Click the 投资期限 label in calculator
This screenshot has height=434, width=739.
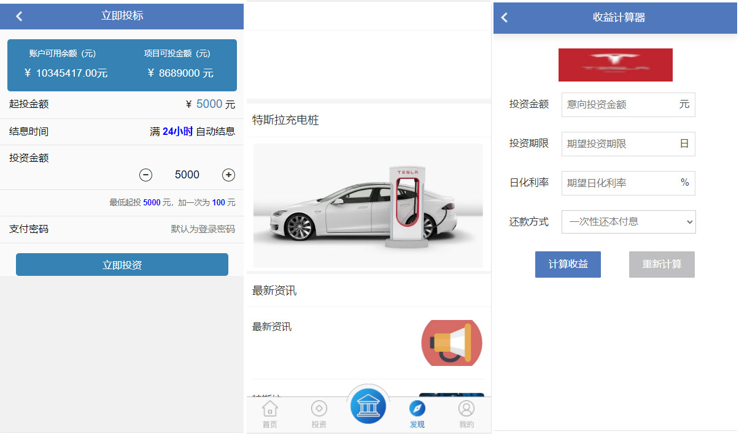529,143
